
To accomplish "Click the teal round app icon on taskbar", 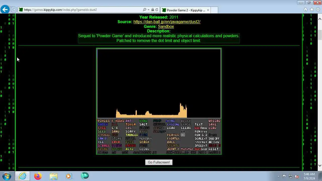I will click(x=85, y=176).
